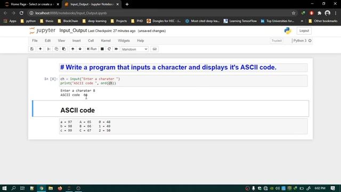Bookmark this page star icon

(x=294, y=13)
